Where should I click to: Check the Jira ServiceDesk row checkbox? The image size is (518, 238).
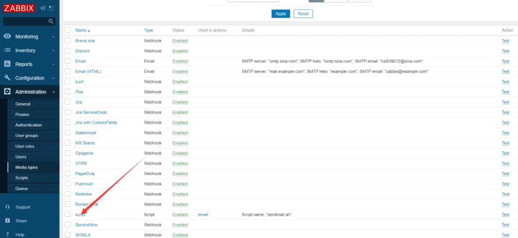coord(68,112)
